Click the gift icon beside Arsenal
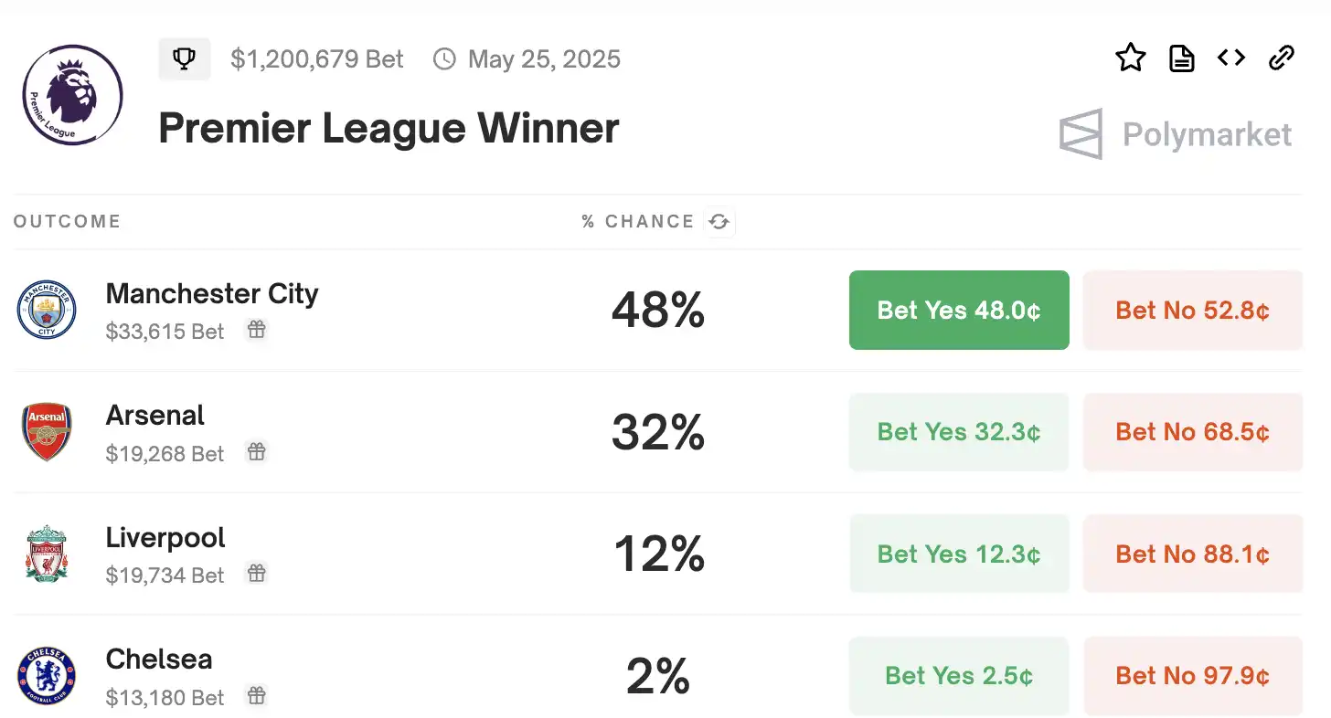Viewport: 1331px width, 718px height. coord(257,451)
